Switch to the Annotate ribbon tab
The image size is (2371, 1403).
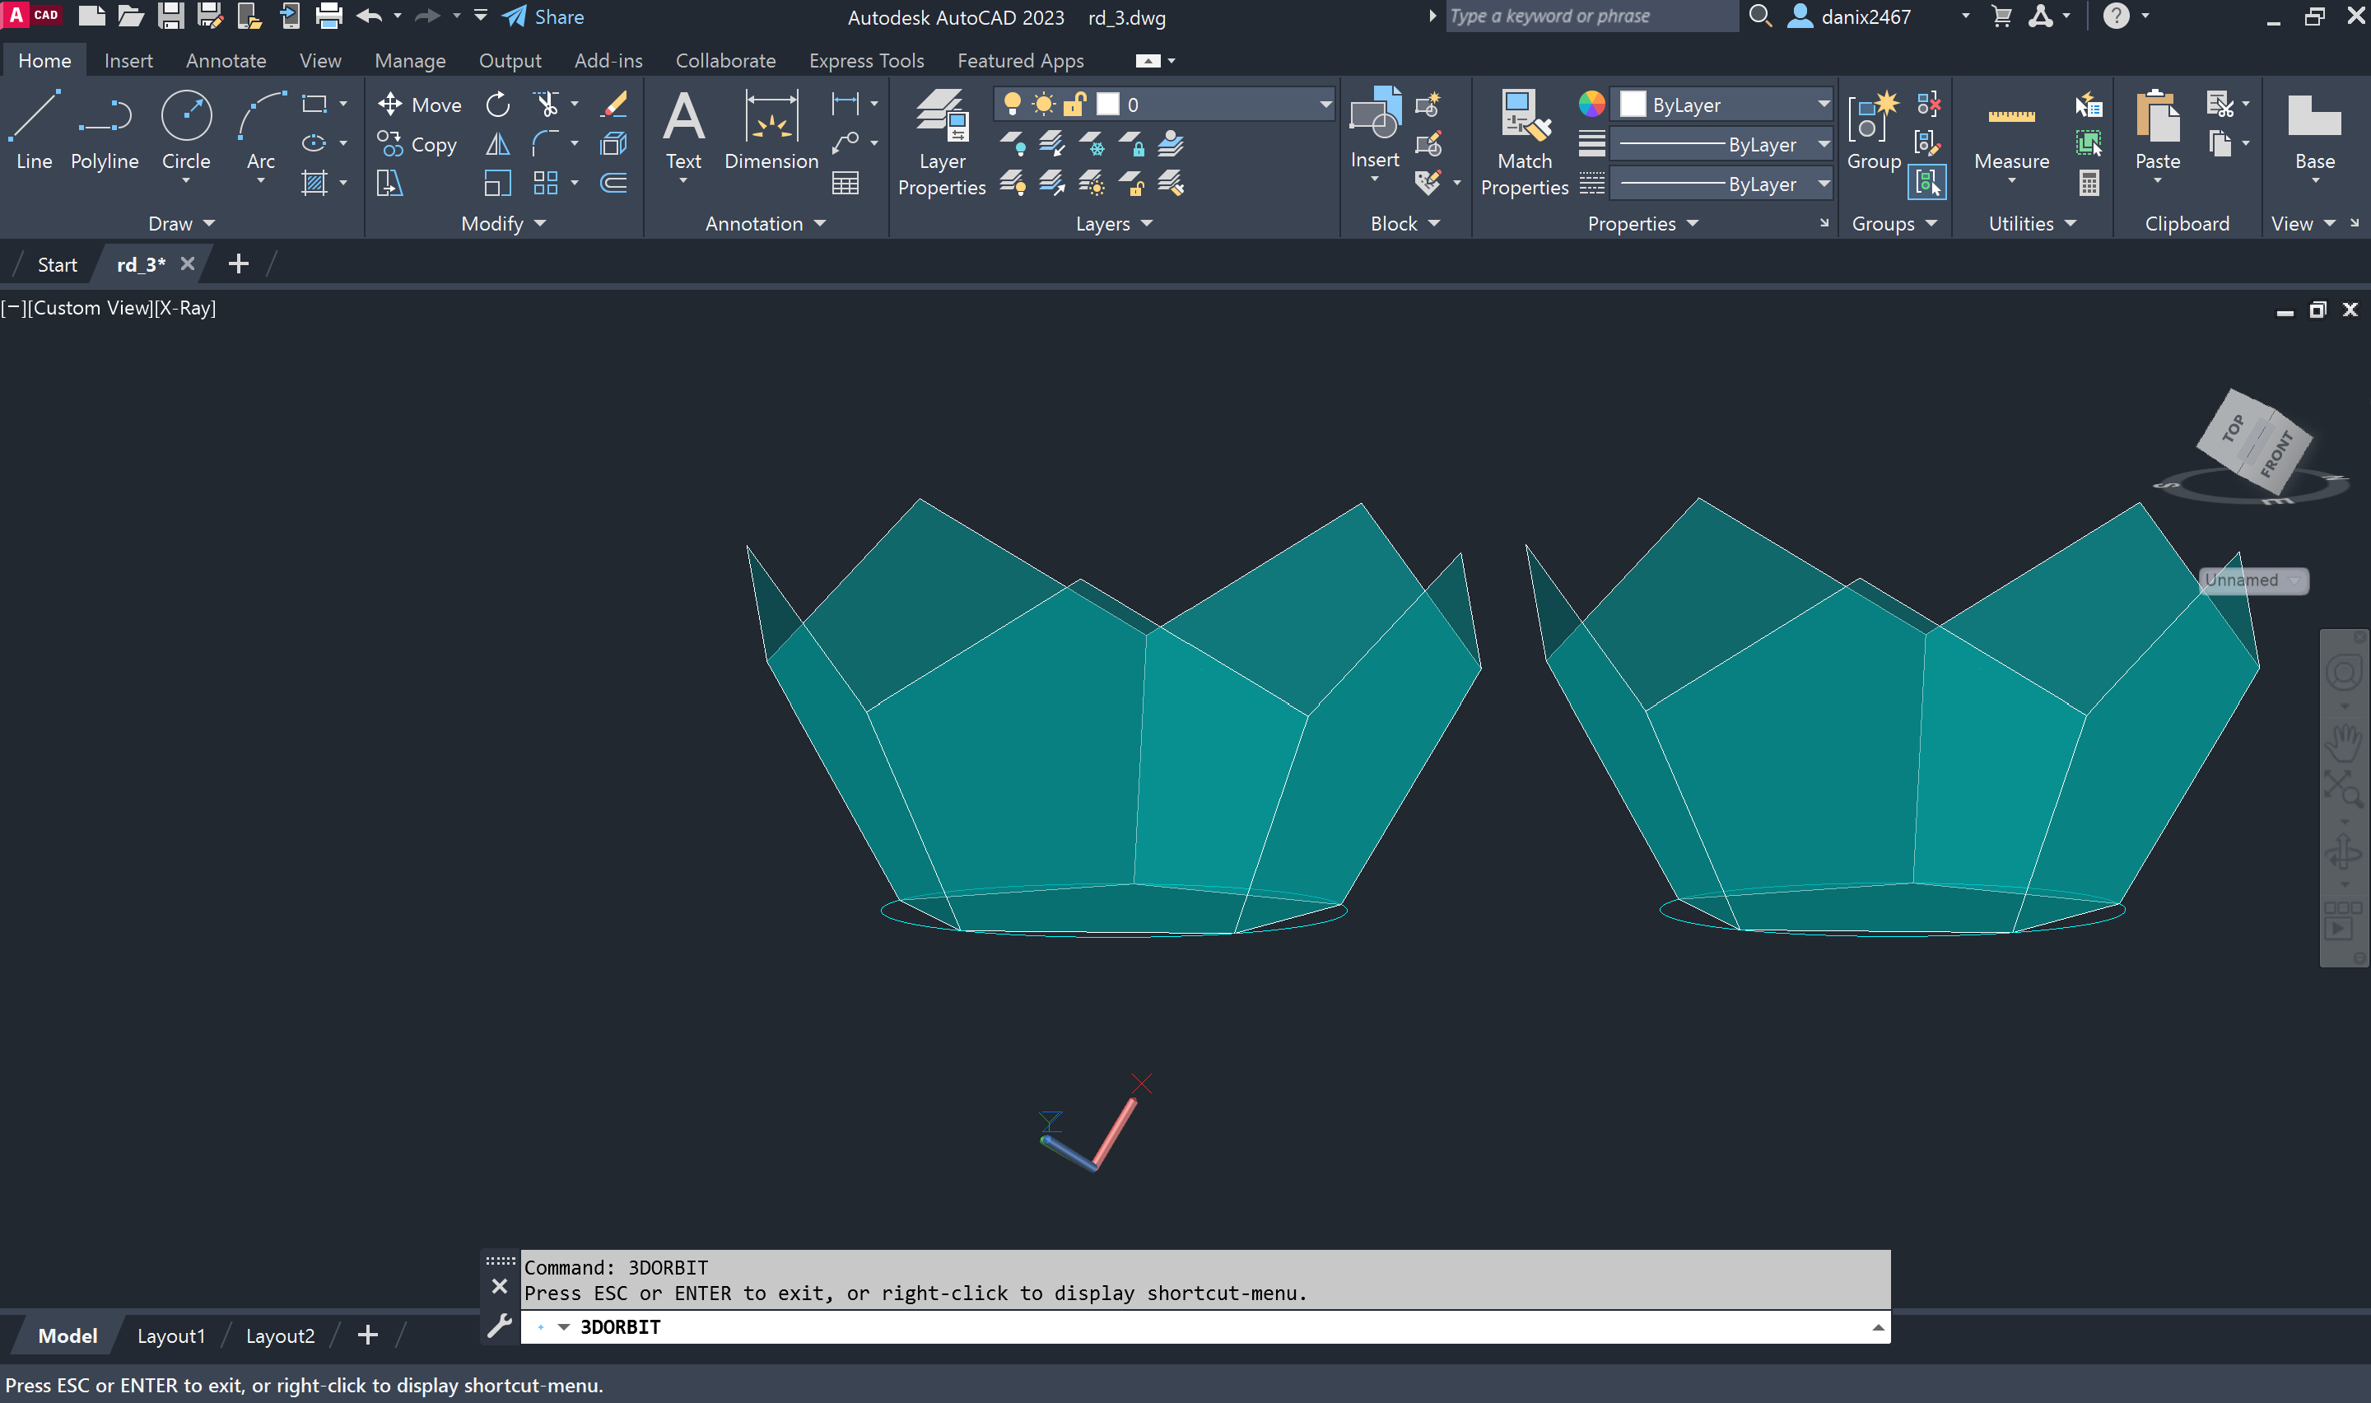click(x=226, y=60)
